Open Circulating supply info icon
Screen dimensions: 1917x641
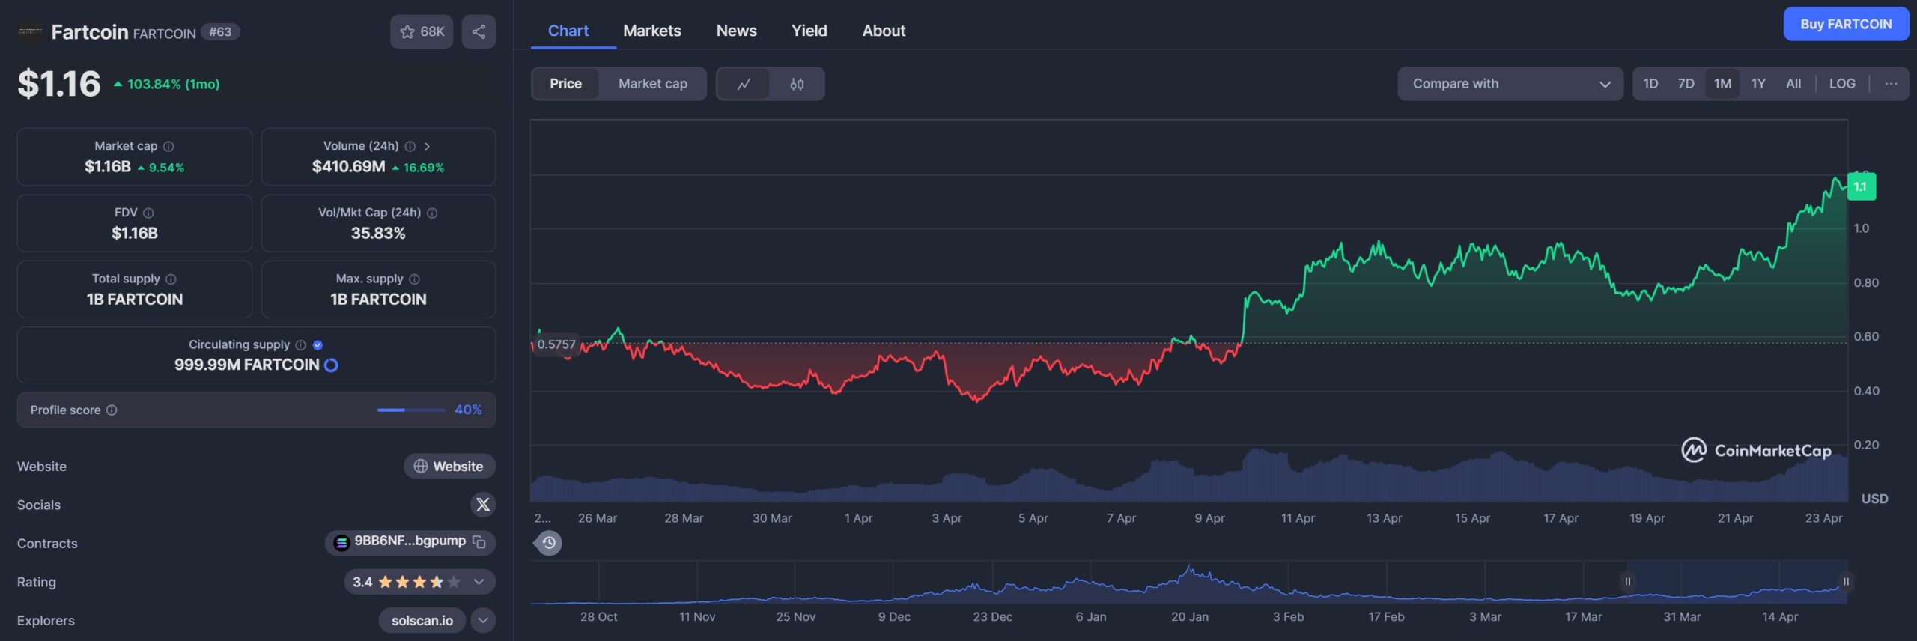coord(300,344)
